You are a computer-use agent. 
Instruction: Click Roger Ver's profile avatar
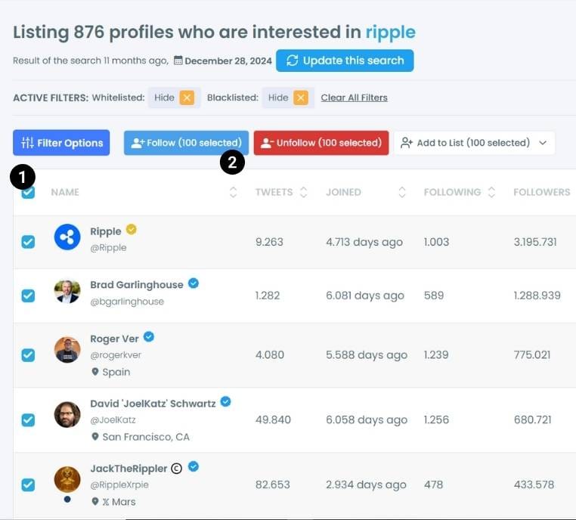[x=67, y=350]
